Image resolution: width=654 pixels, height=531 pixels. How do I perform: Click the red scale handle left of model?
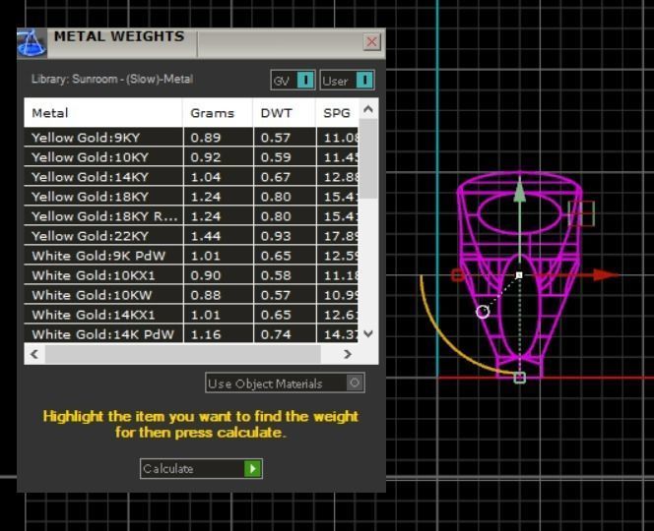coord(458,275)
